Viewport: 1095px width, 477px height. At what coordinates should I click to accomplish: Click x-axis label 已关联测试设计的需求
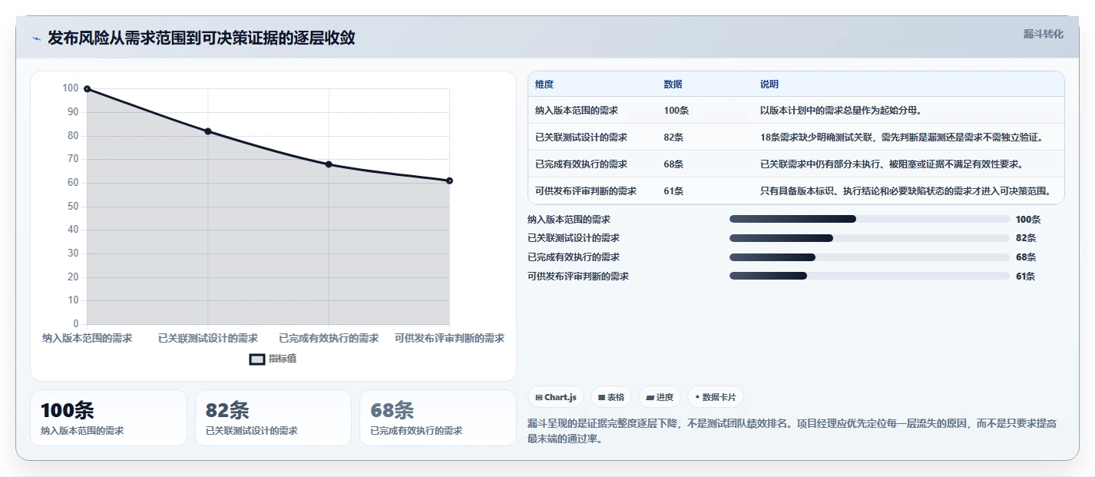[x=208, y=338]
